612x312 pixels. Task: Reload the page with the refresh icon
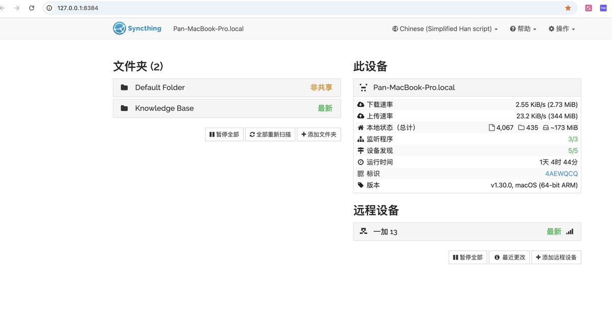point(32,8)
